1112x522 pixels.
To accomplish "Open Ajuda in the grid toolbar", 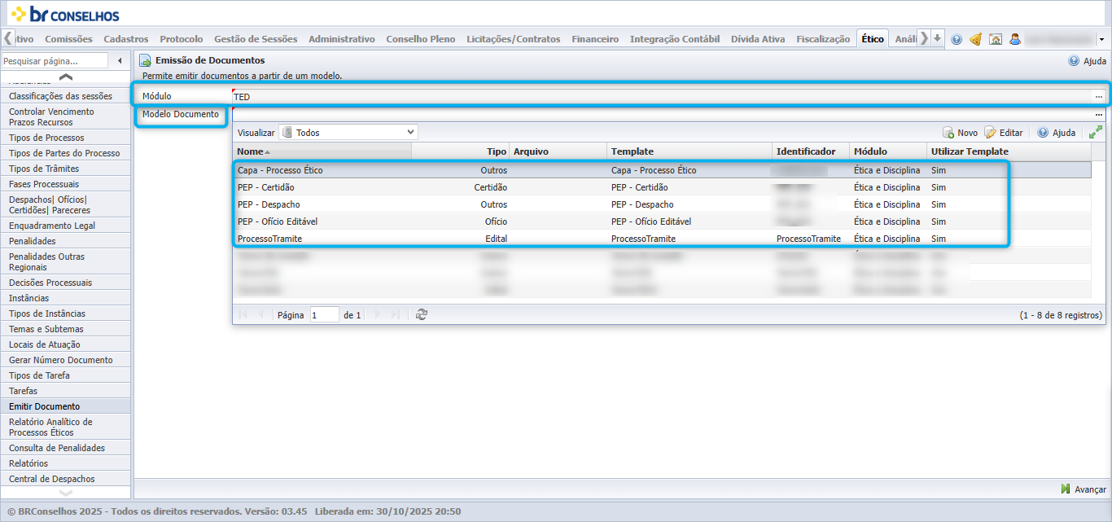I will 1056,132.
